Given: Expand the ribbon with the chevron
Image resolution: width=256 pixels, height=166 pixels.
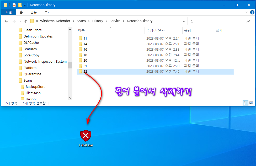Looking at the screenshot, I should (247, 12).
